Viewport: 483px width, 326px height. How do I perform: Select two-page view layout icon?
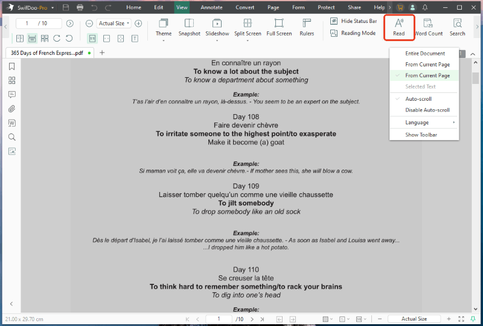click(x=20, y=38)
